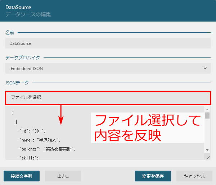Click the 接続文字列 button
The width and height of the screenshot is (216, 185).
22,176
